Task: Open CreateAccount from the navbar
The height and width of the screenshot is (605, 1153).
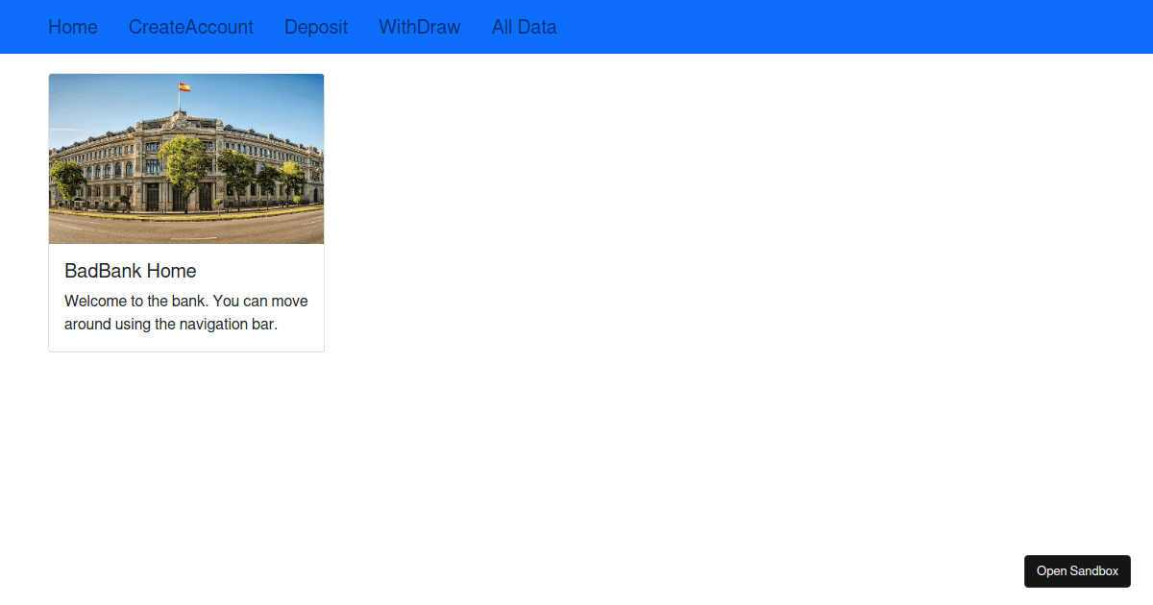Action: pos(190,27)
